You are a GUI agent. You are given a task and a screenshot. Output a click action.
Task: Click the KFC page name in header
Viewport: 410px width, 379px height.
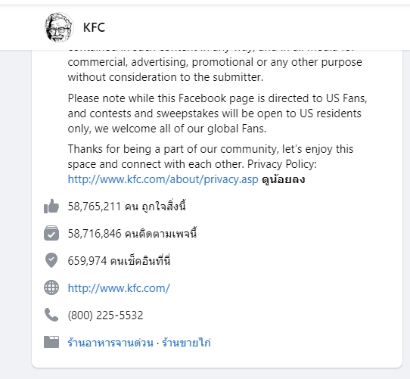pos(94,27)
